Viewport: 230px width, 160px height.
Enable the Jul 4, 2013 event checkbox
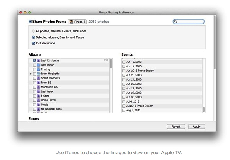[x=124, y=101]
